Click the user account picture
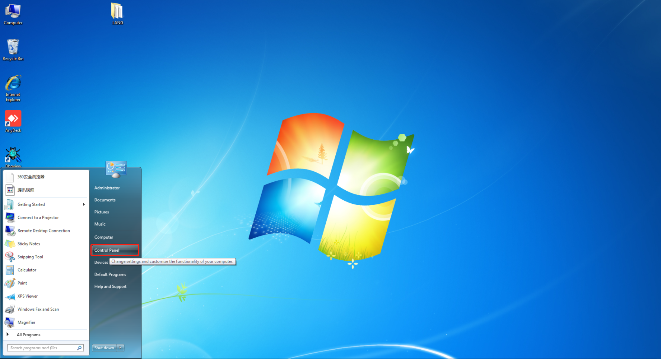The width and height of the screenshot is (661, 359). click(116, 169)
